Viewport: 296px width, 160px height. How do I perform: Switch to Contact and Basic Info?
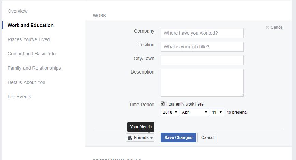click(x=31, y=54)
